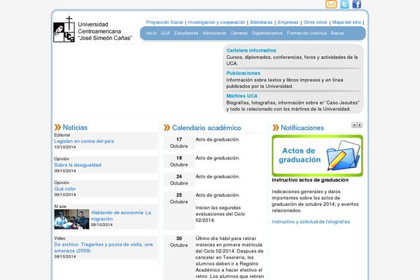This screenshot has height=280, width=420.
Task: Click Cursos, diplomados, conferencias description text
Action: (292, 60)
